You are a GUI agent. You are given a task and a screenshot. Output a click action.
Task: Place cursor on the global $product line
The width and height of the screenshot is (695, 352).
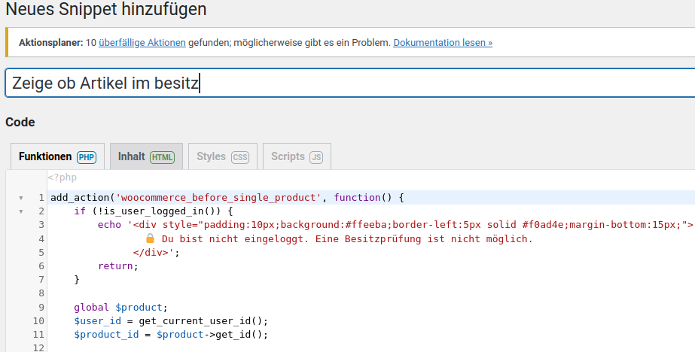(120, 307)
